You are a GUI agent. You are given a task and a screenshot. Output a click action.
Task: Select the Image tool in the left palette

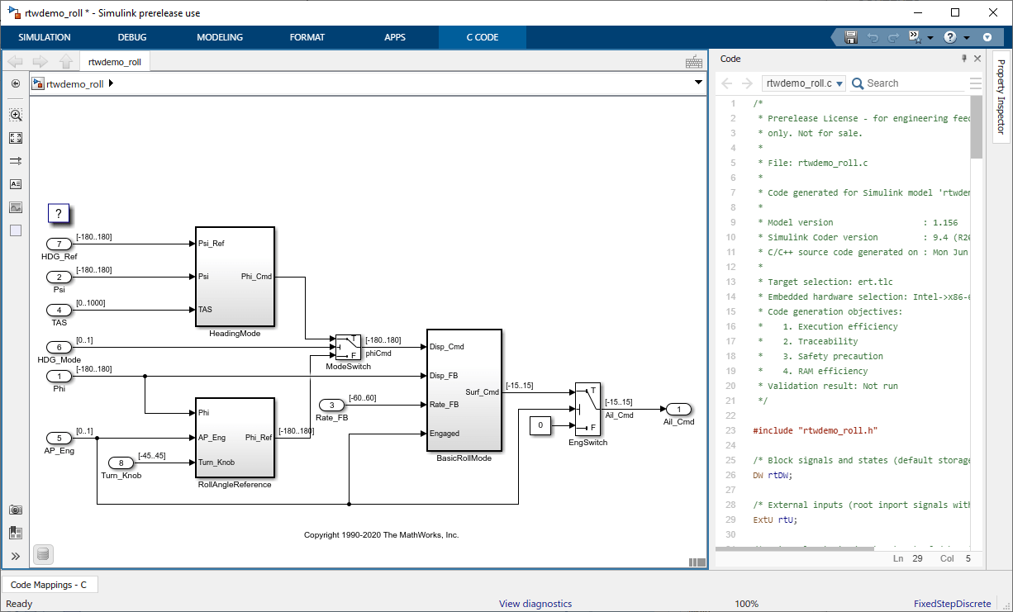16,207
